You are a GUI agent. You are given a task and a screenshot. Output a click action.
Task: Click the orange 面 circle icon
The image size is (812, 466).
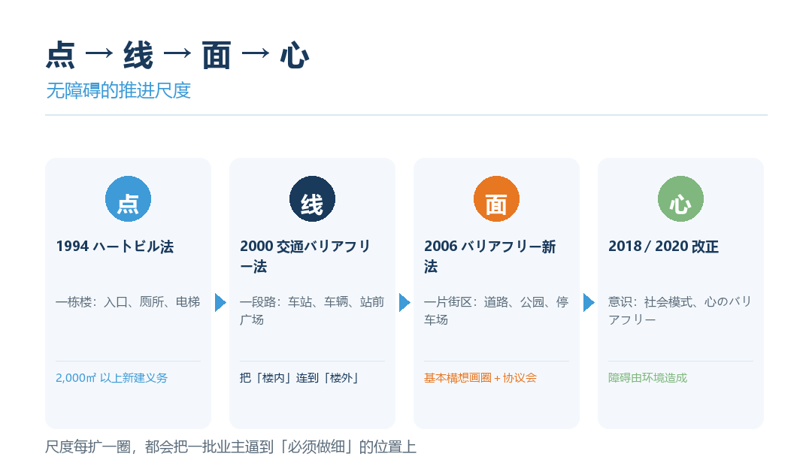(x=496, y=199)
